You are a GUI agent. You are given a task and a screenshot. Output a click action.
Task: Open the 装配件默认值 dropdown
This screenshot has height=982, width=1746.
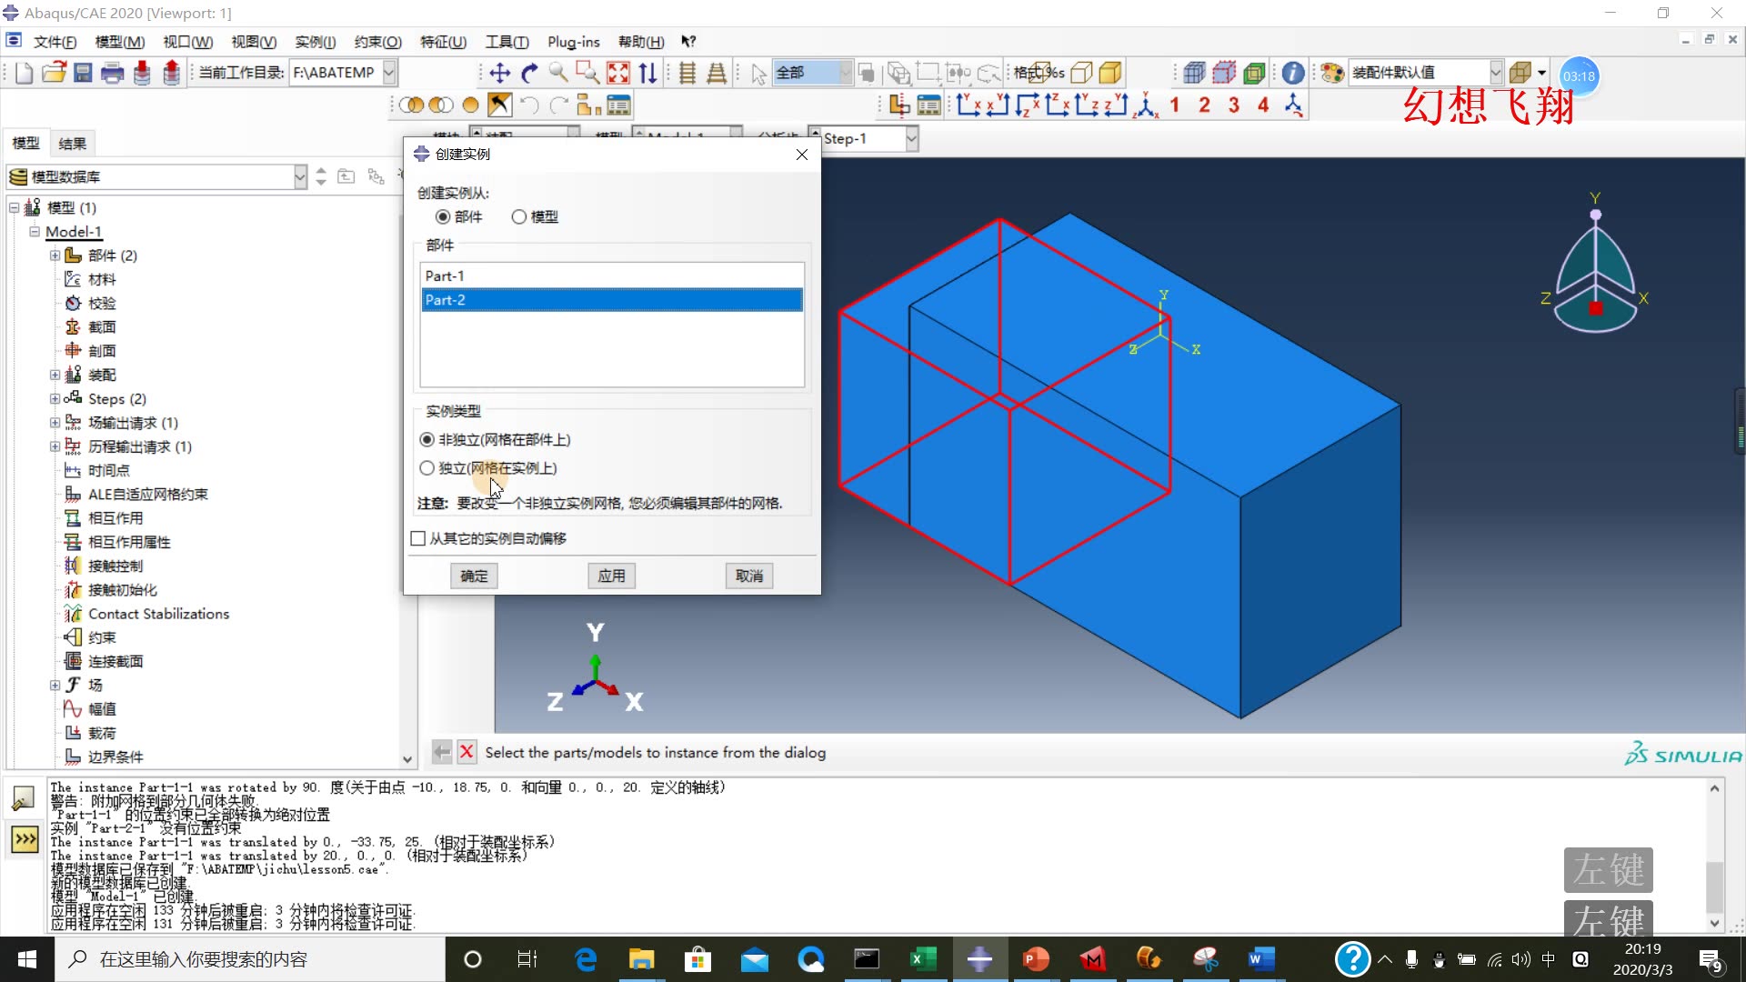click(x=1495, y=73)
